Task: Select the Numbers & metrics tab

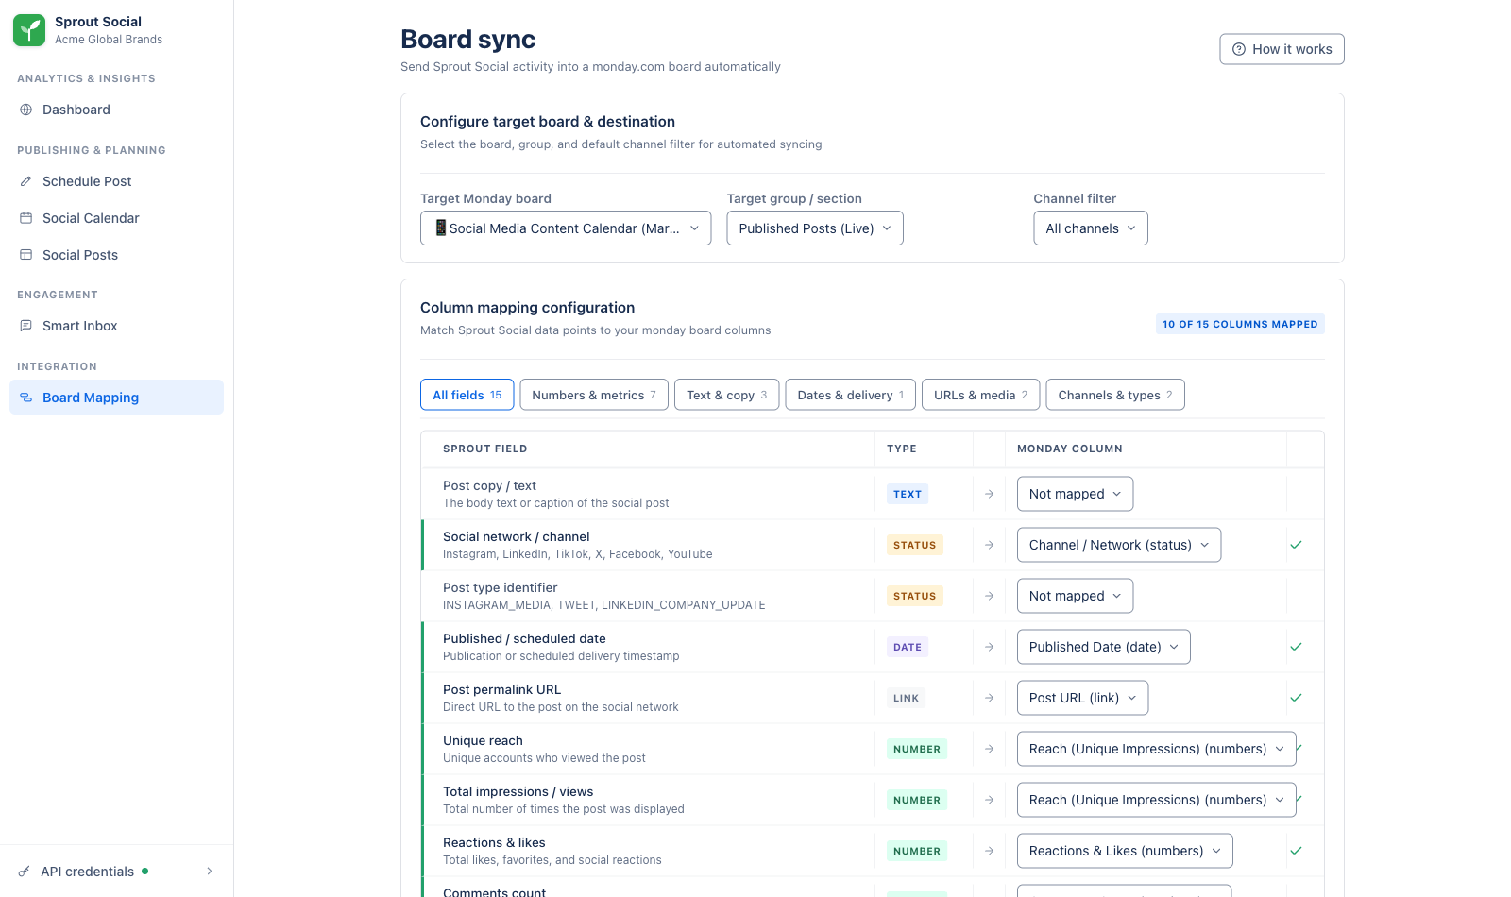Action: [x=594, y=395]
